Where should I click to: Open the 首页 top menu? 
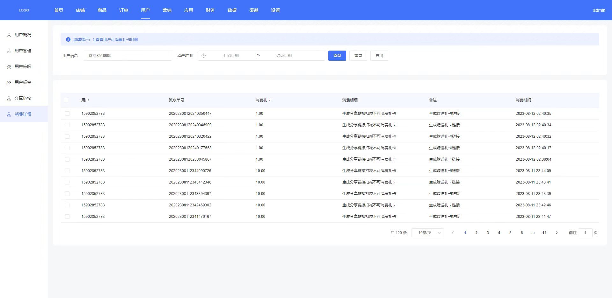click(x=59, y=10)
